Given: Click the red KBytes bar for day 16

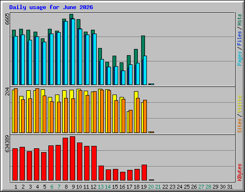Looking at the screenshot, I should coord(122,176).
